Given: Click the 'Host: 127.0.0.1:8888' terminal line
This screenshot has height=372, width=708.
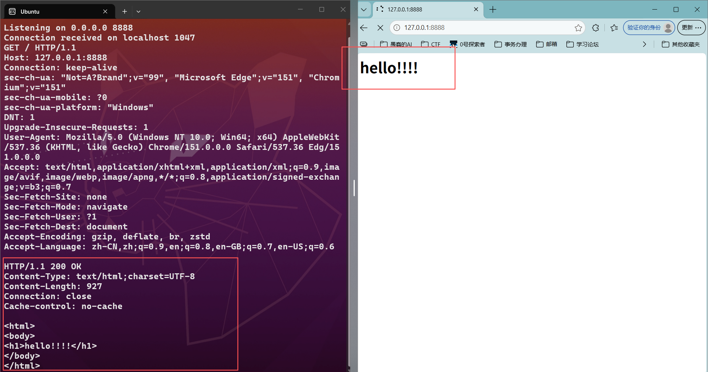Looking at the screenshot, I should [x=55, y=57].
